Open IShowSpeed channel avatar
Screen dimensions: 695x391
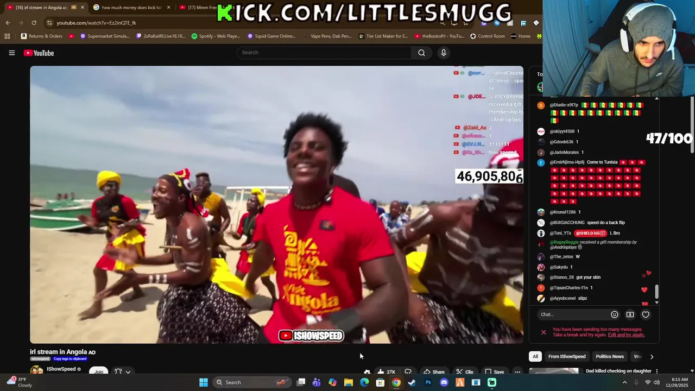click(x=36, y=371)
